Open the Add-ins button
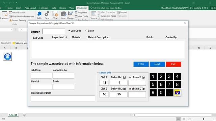Image resolution: width=216 pixels, height=121 pixels. (39, 15)
